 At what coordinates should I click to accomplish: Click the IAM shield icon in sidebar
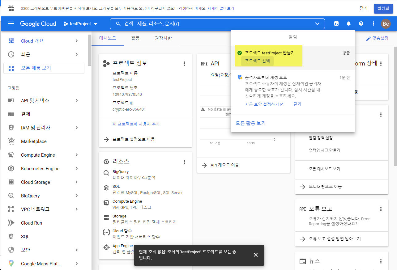11,128
